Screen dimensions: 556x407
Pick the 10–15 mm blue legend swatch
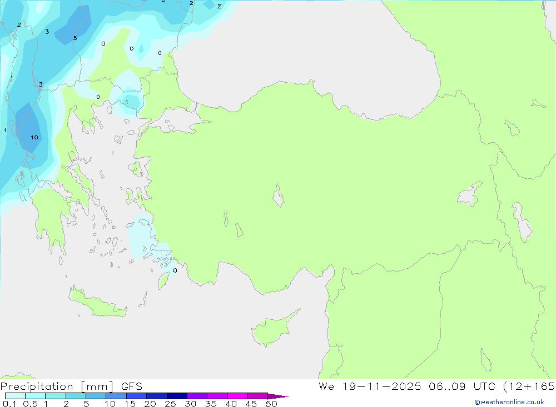[x=116, y=396]
